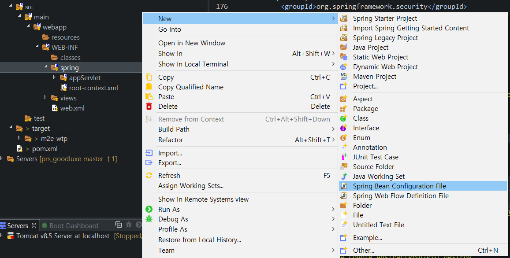Collapse the webapp folder tree arrow
This screenshot has height=258, width=510.
(x=28, y=26)
